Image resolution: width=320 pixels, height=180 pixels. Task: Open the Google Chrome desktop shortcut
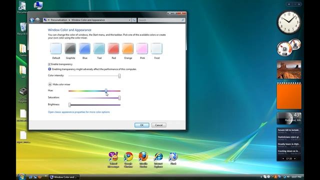(128, 160)
